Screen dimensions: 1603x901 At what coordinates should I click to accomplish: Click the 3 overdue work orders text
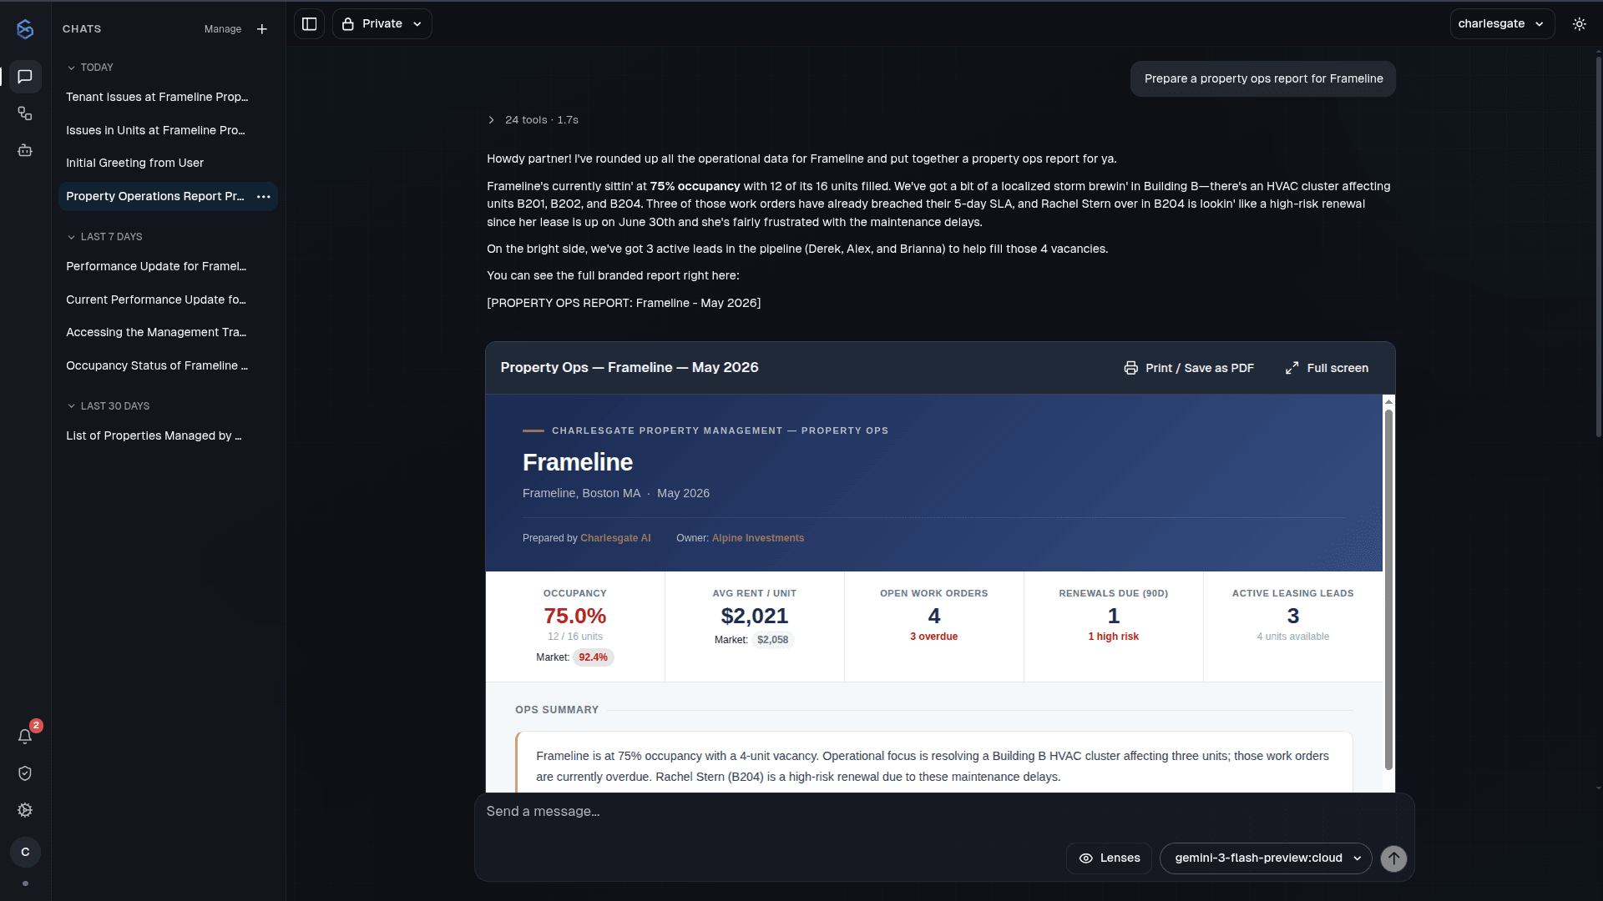[x=933, y=637]
